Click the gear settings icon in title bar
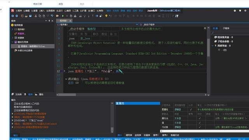The height and width of the screenshot is (140, 249). coord(245,10)
